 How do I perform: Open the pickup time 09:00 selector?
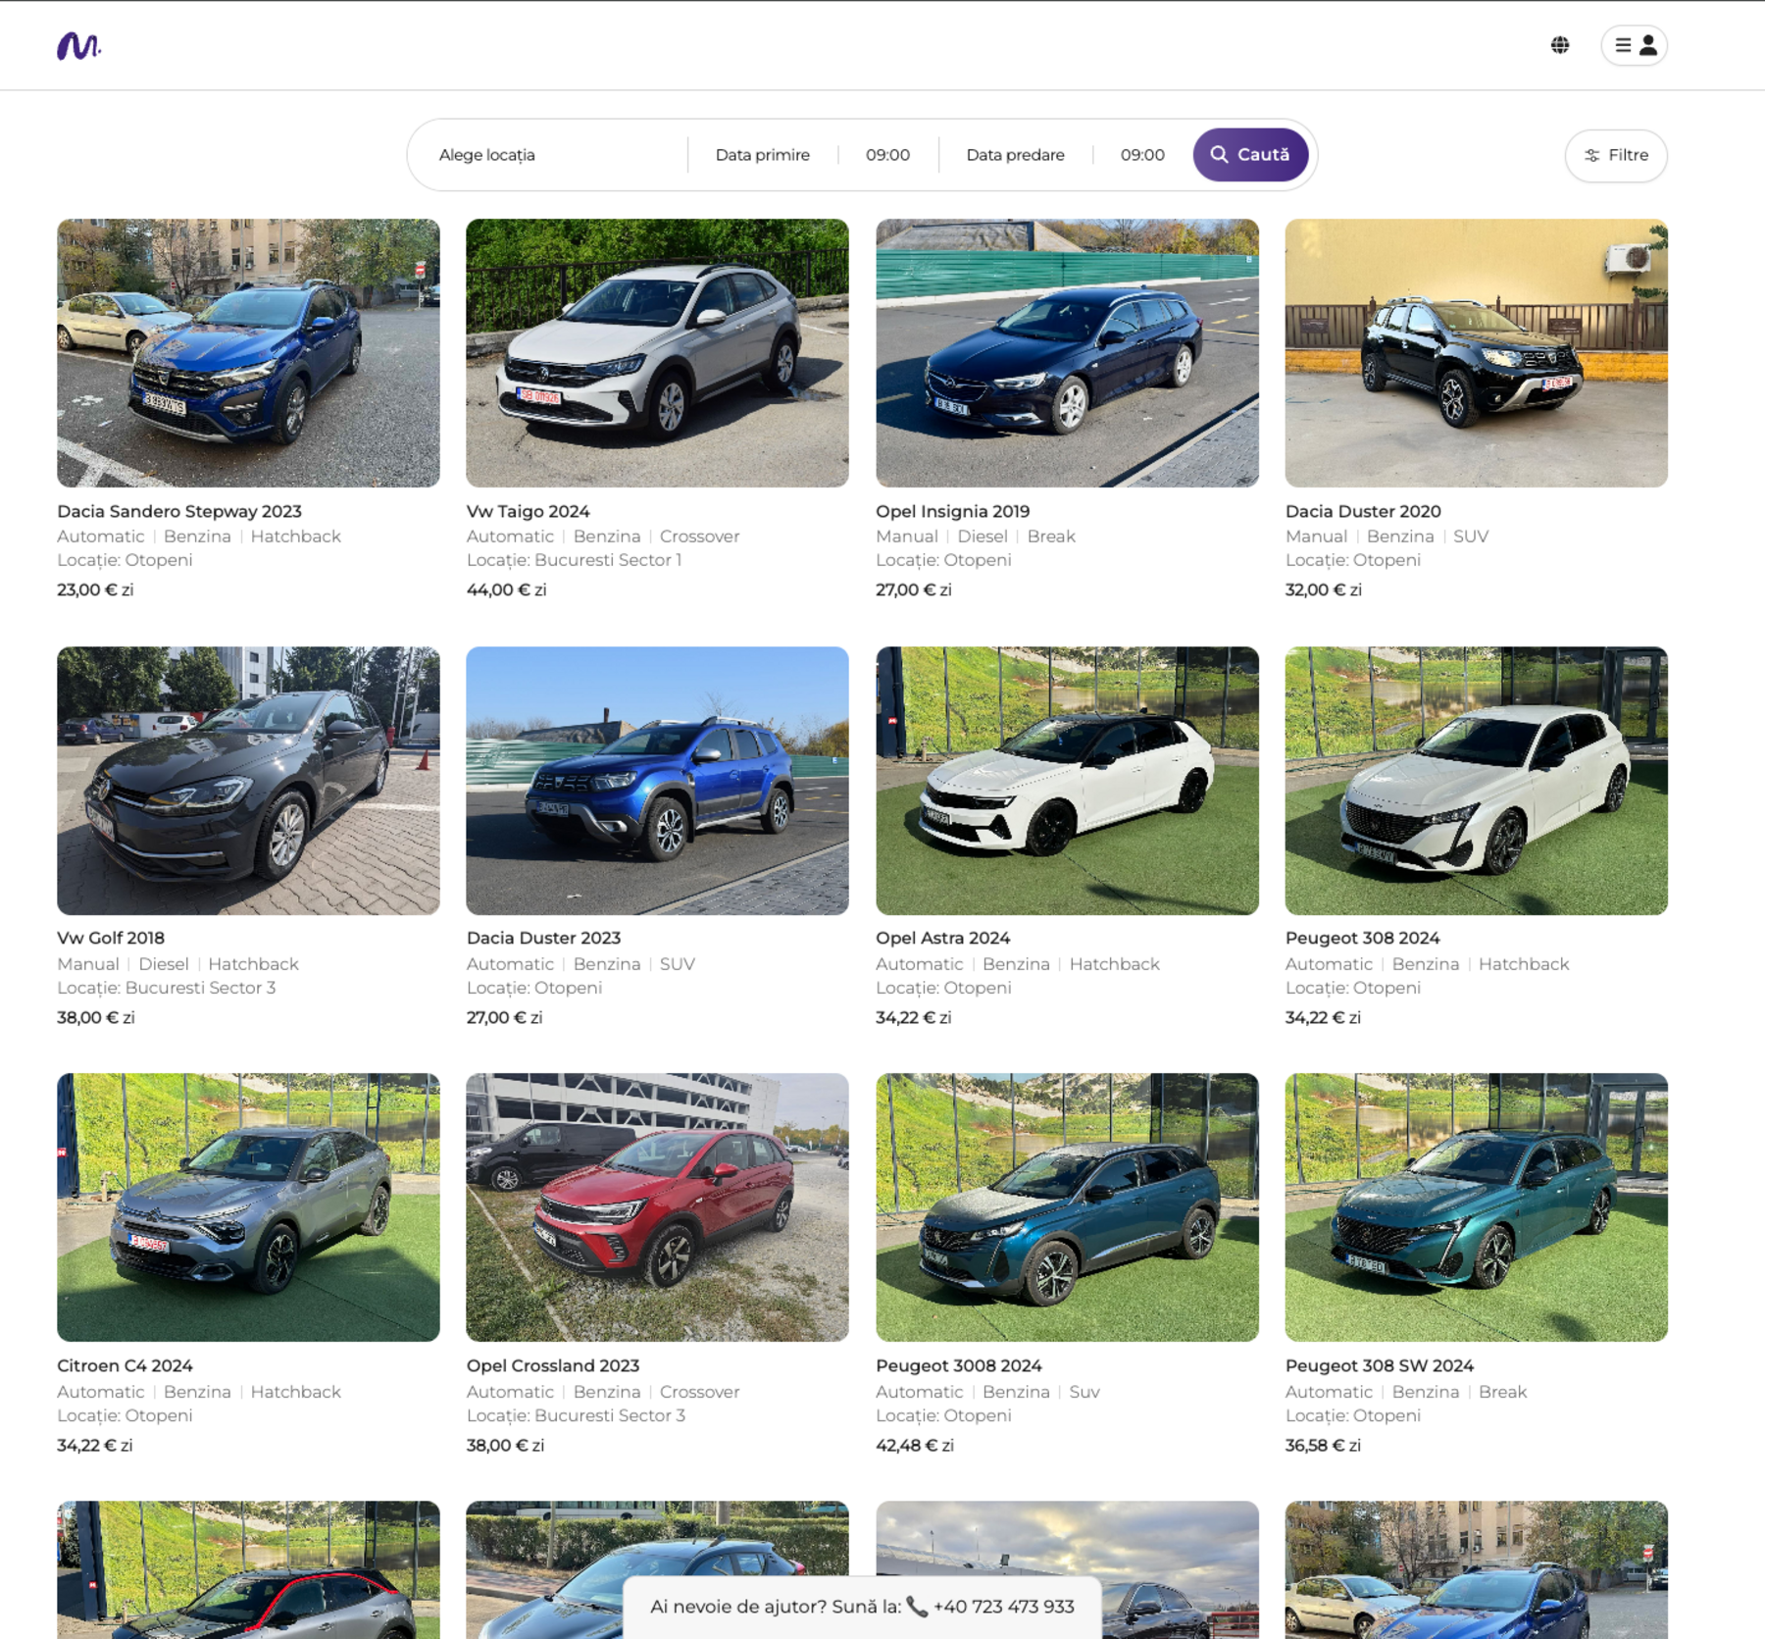point(887,155)
